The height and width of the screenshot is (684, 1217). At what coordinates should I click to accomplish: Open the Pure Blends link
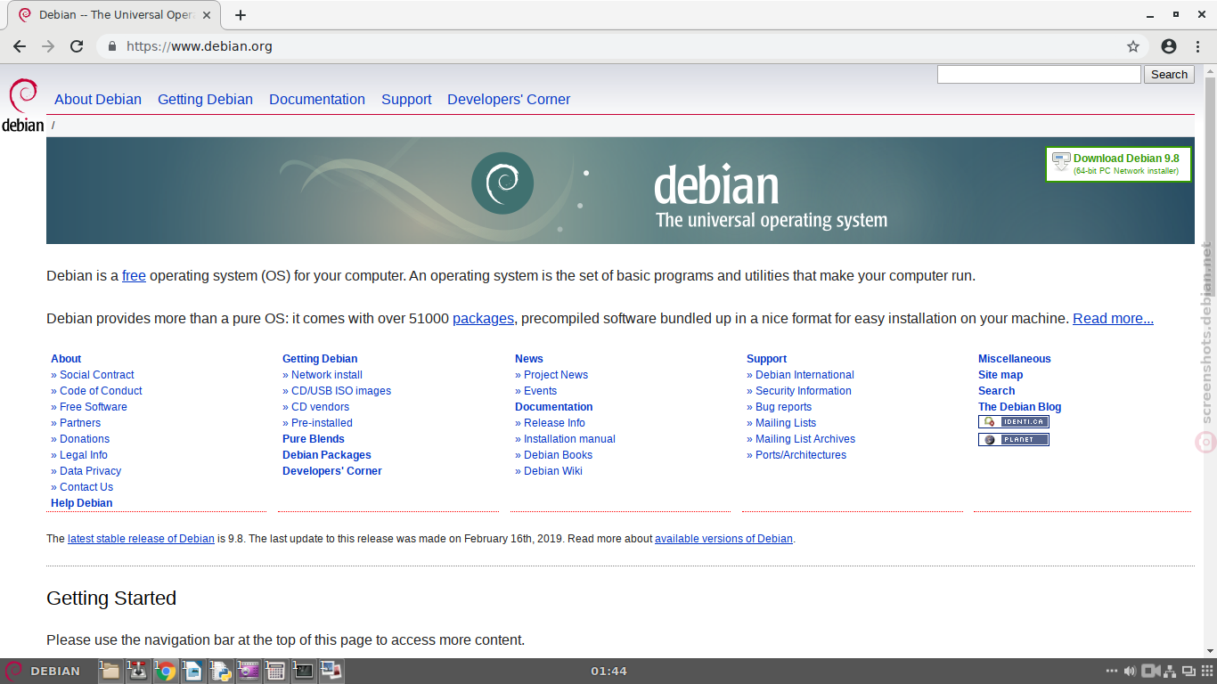pos(314,439)
